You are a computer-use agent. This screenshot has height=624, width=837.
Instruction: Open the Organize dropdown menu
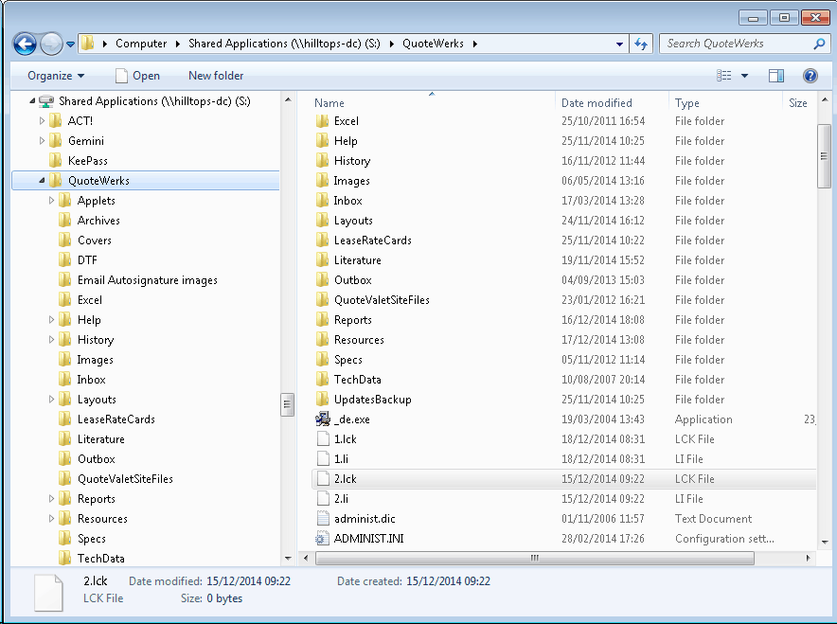point(54,76)
